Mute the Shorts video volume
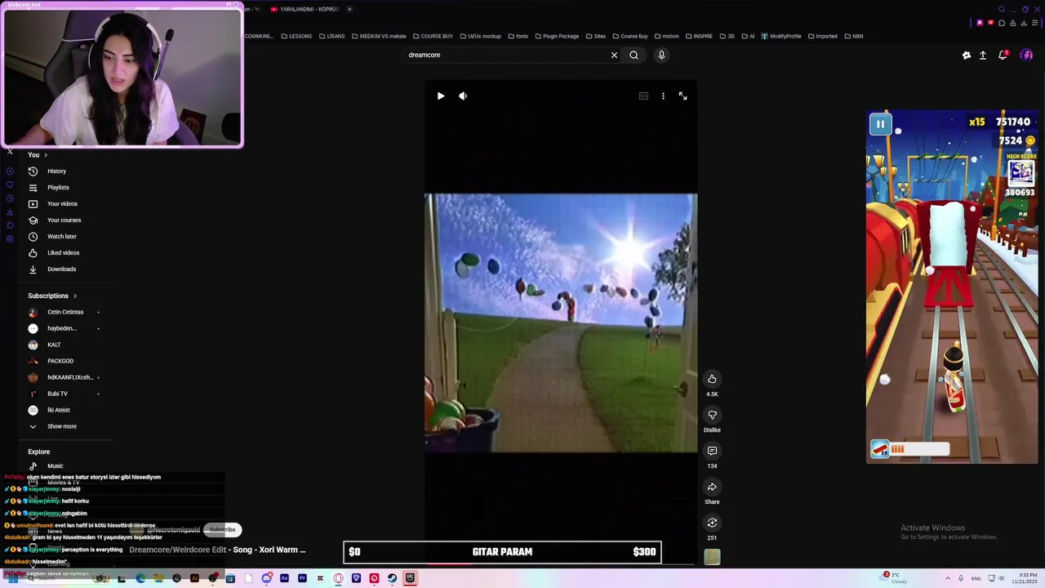 click(x=463, y=96)
